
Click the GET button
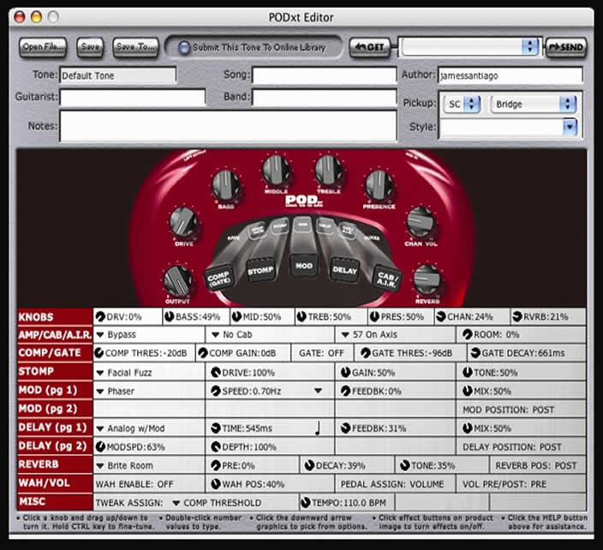pos(369,47)
